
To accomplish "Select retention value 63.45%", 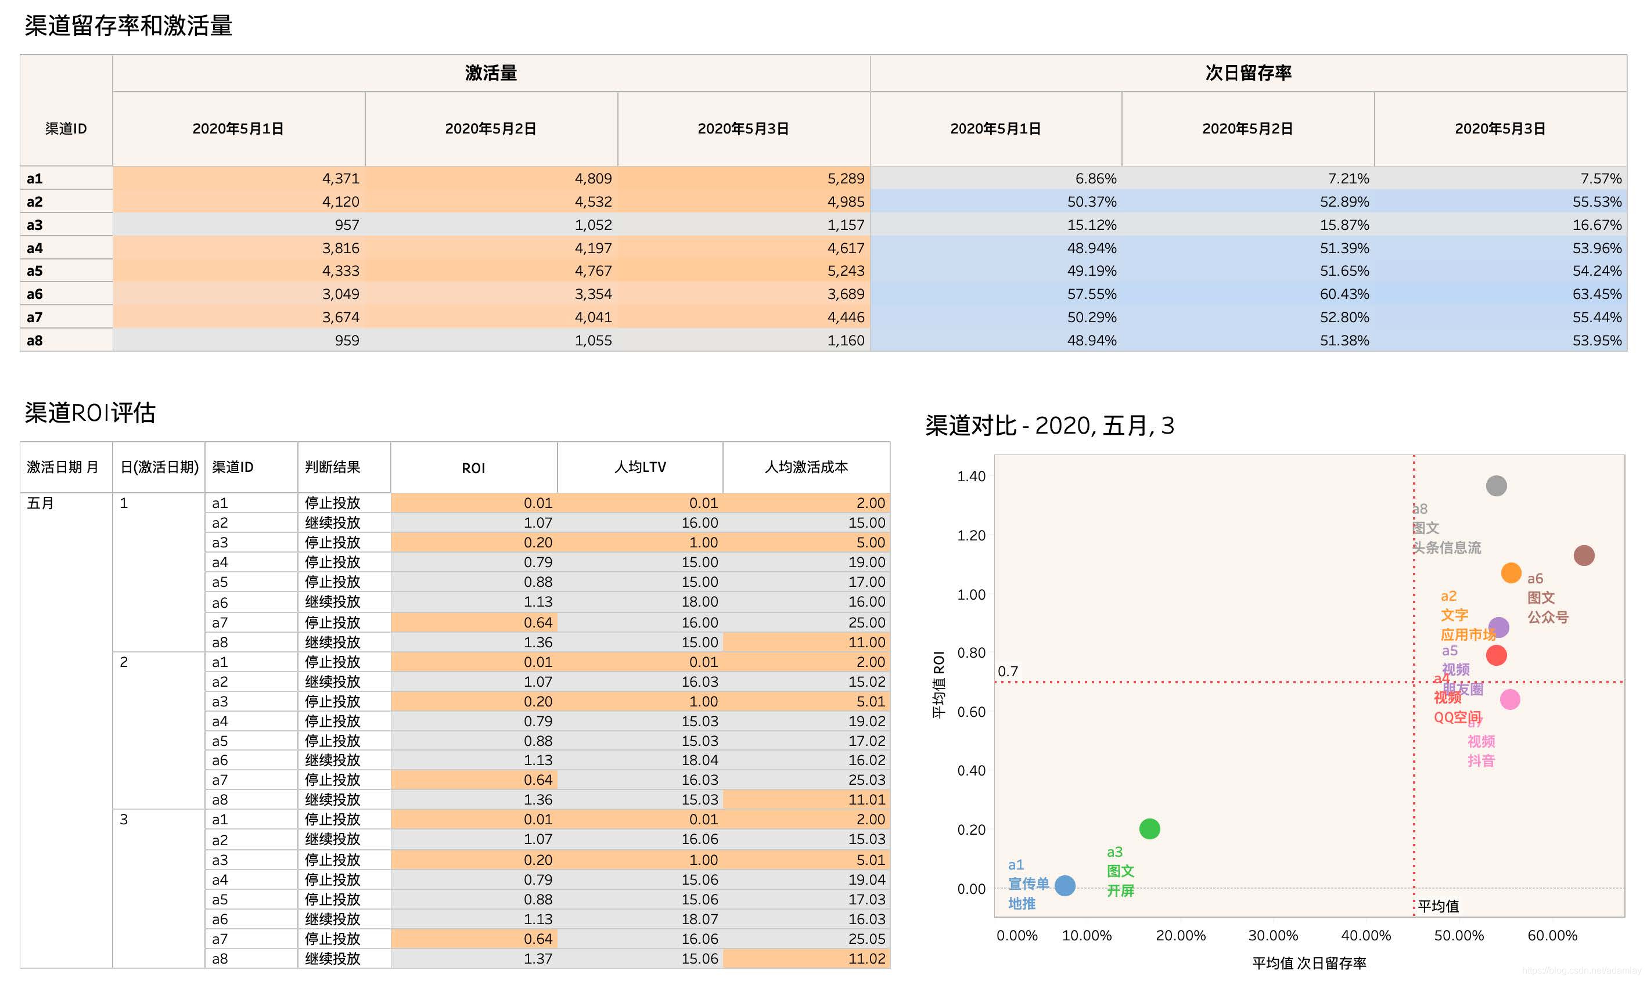I will 1500,294.
